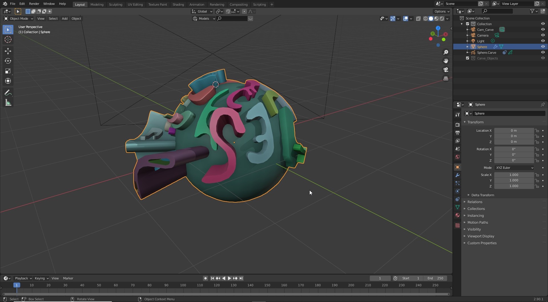Hide the Camera object in outliner
Image resolution: width=548 pixels, height=302 pixels.
pos(543,35)
